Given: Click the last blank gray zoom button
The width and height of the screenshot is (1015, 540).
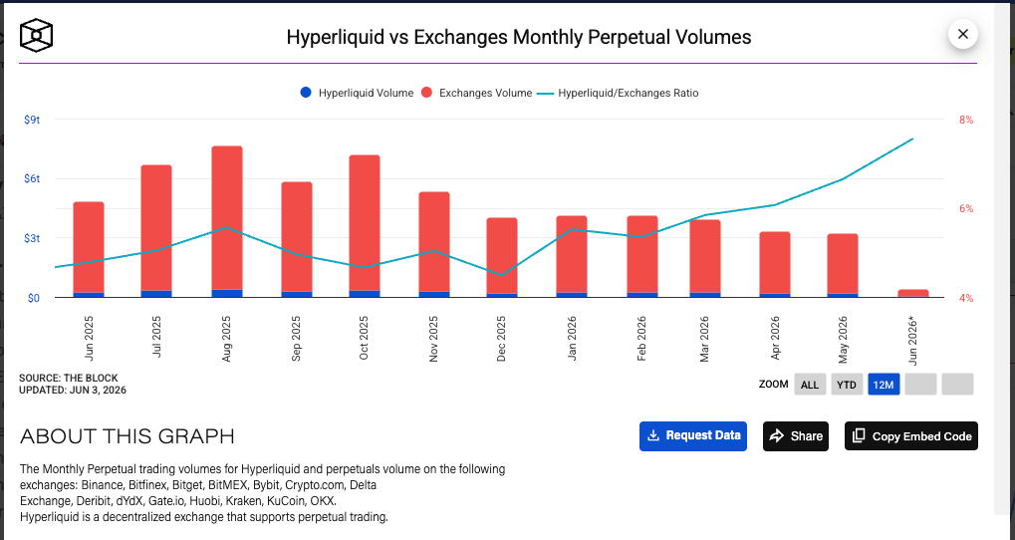Looking at the screenshot, I should pos(957,385).
